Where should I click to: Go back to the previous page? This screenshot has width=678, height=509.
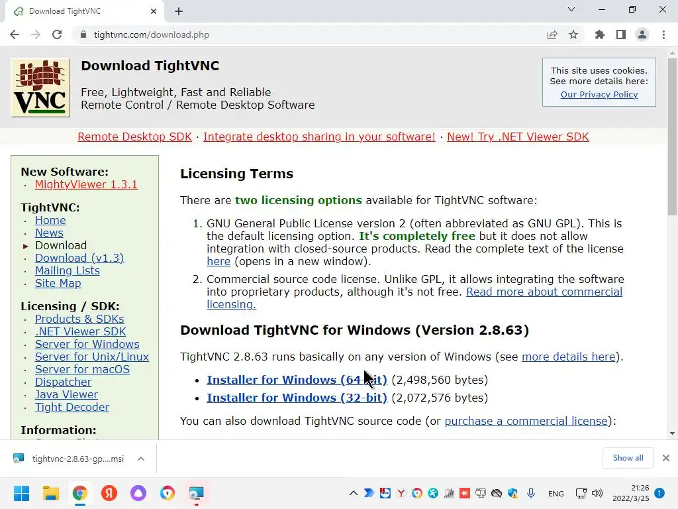[x=15, y=34]
